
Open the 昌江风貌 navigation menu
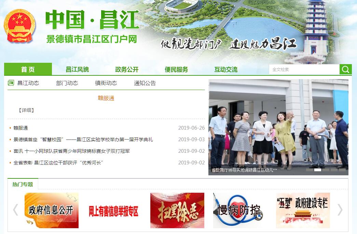pyautogui.click(x=77, y=70)
